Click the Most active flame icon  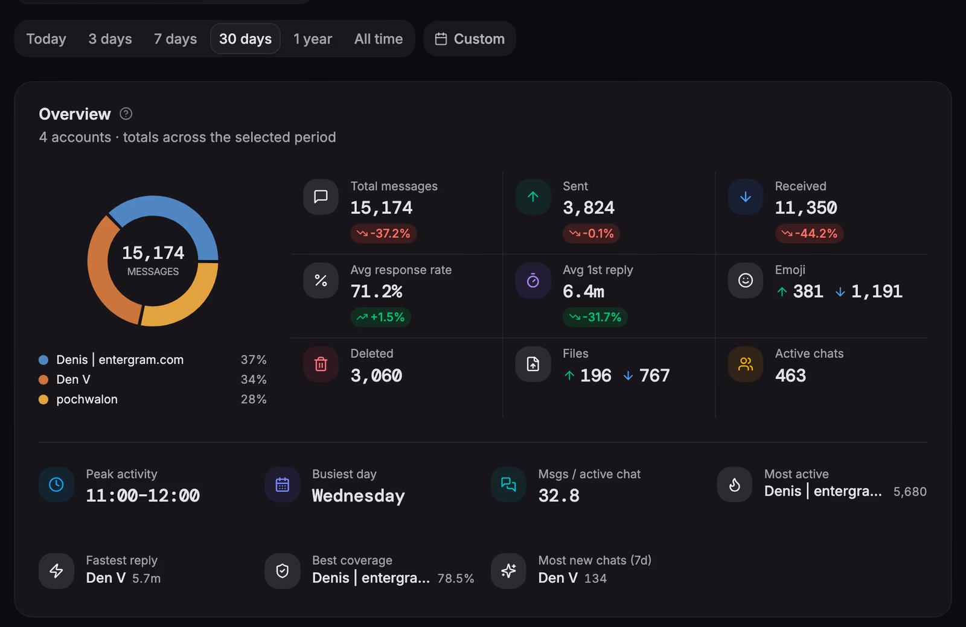735,485
